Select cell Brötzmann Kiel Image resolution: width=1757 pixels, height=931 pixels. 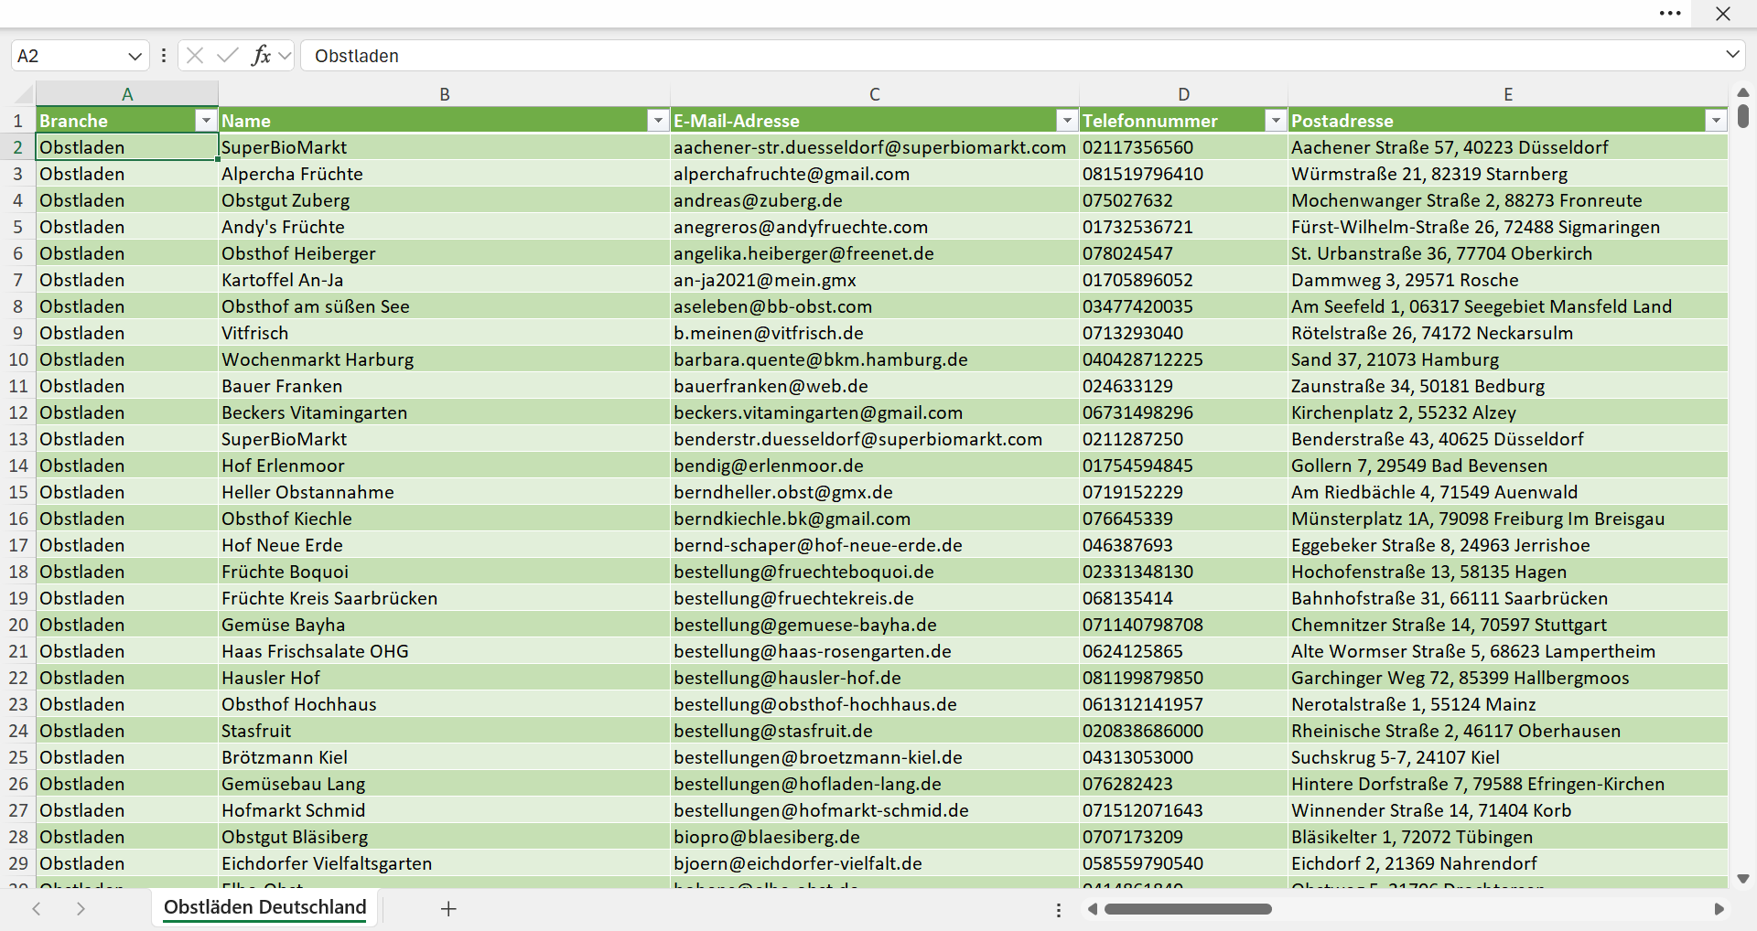pos(445,757)
